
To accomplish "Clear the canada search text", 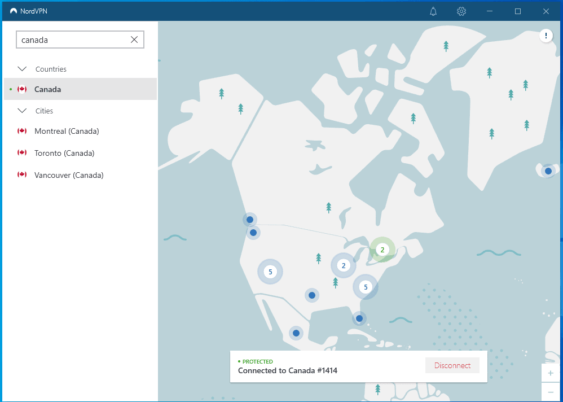I will [134, 40].
